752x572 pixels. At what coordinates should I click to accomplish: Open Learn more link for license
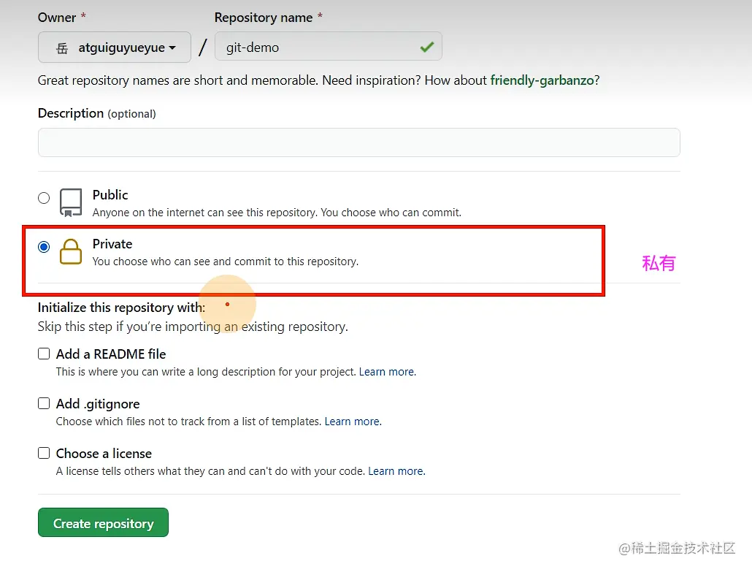(396, 471)
